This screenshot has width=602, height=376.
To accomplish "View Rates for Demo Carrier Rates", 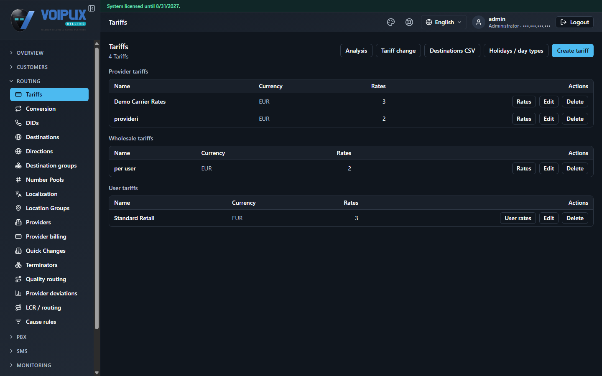I will pyautogui.click(x=524, y=102).
